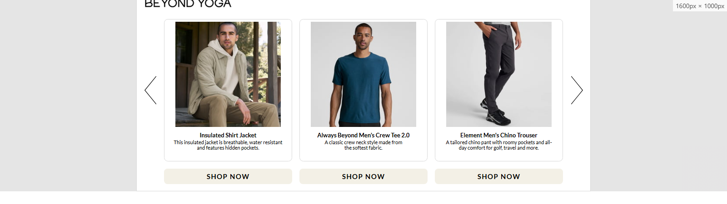Click the chino description about golf and travel

[x=499, y=145]
